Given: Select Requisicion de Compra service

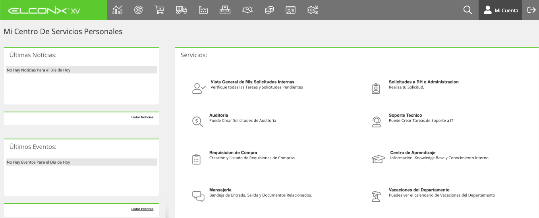Looking at the screenshot, I should 233,152.
